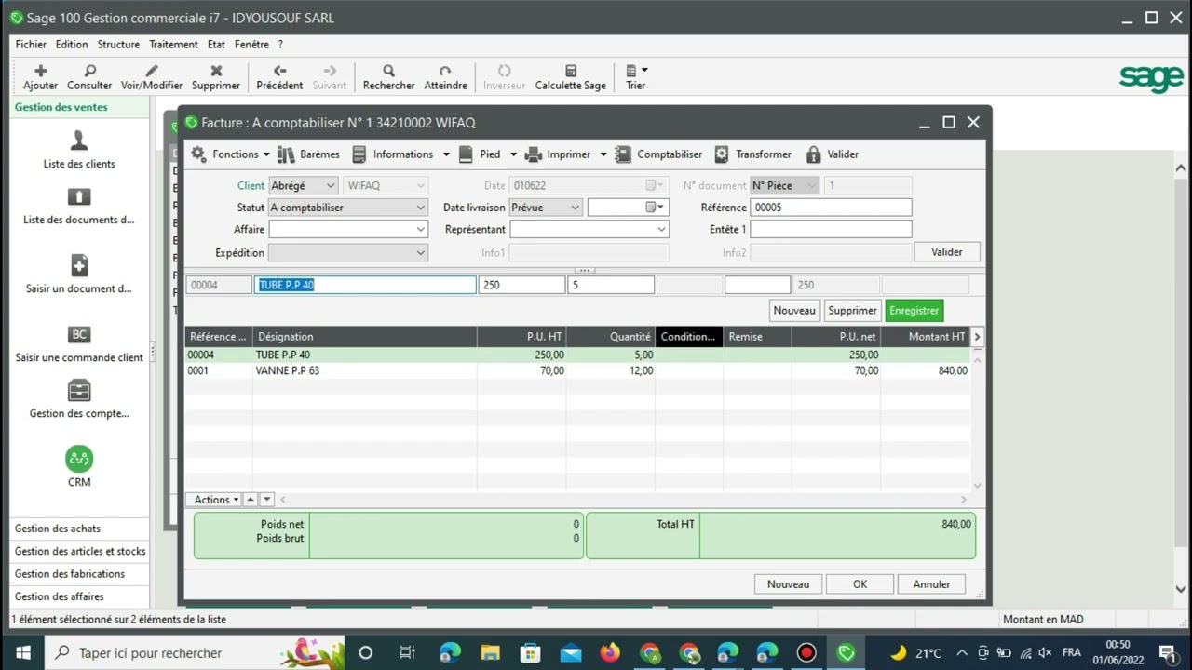Open File Explorer from taskbar
This screenshot has height=670, width=1192.
[490, 652]
